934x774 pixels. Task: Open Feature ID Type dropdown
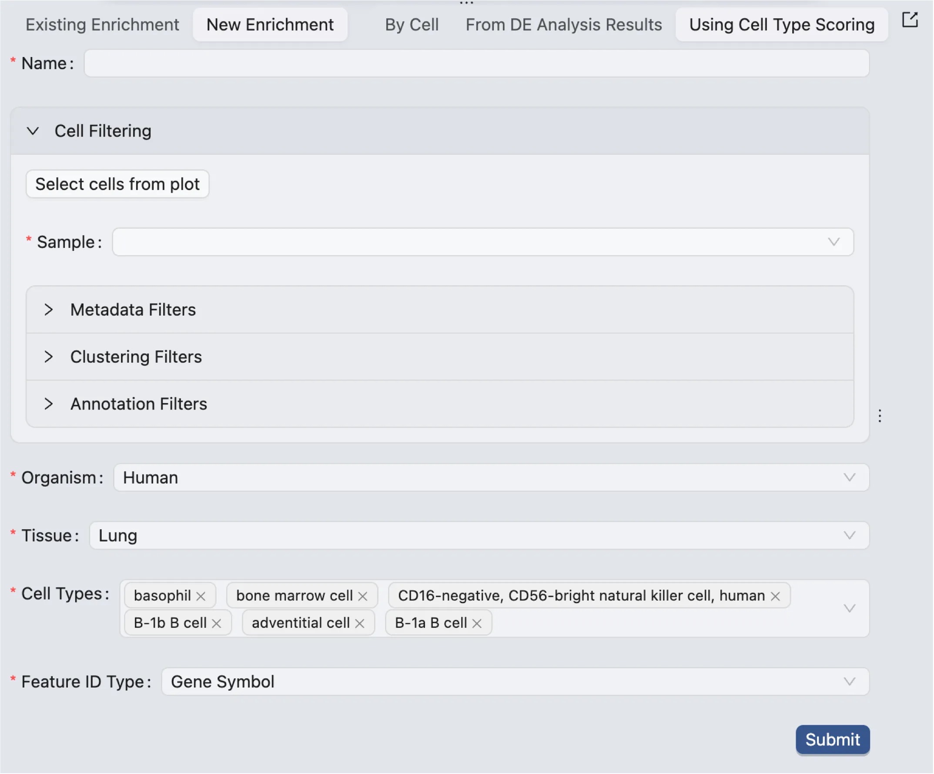(515, 681)
